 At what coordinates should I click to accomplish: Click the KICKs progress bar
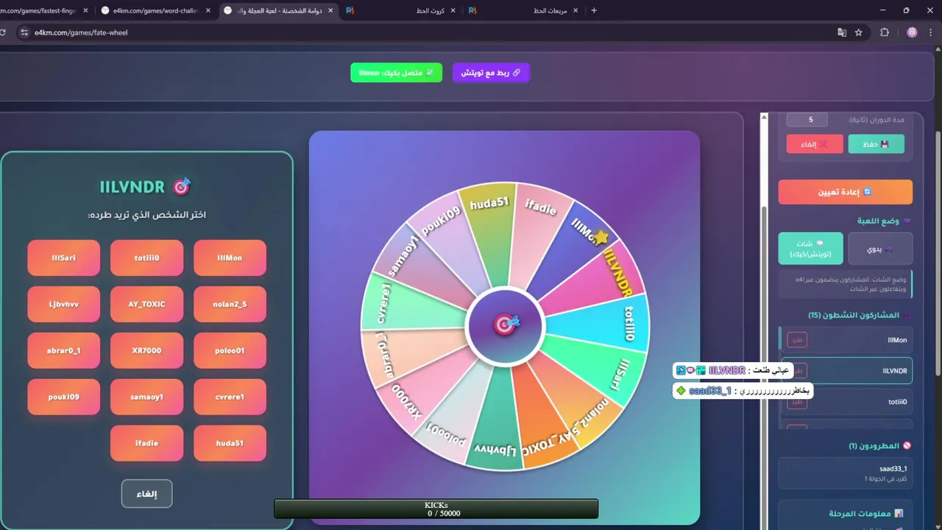436,509
